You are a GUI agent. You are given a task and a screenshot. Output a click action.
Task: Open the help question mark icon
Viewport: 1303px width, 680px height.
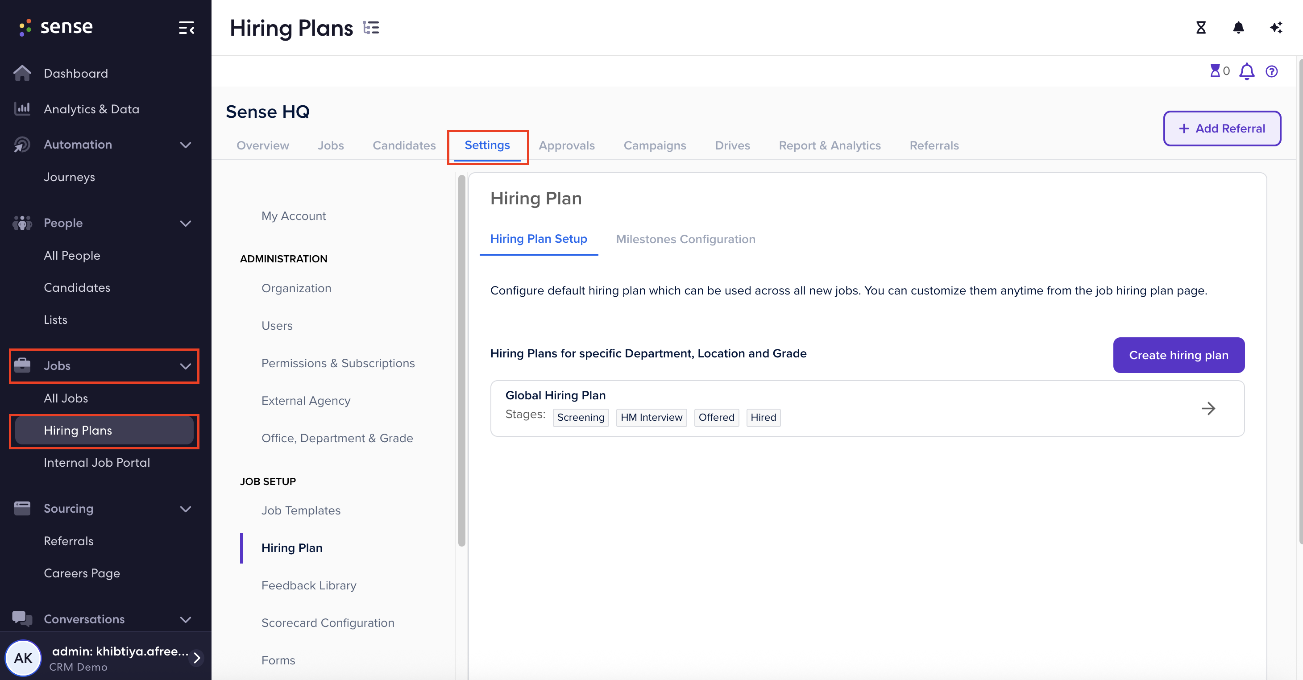click(1272, 71)
